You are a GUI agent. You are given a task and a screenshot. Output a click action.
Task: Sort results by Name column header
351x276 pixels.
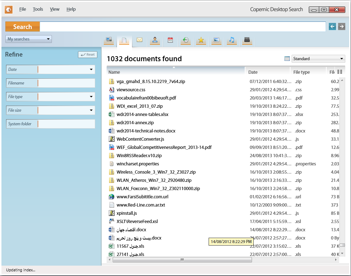tap(176, 72)
